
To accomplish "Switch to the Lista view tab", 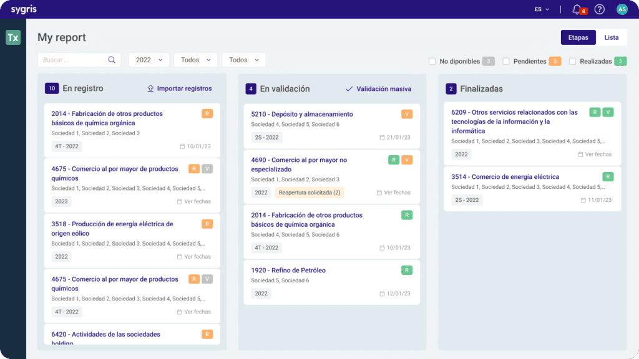I will [x=611, y=37].
